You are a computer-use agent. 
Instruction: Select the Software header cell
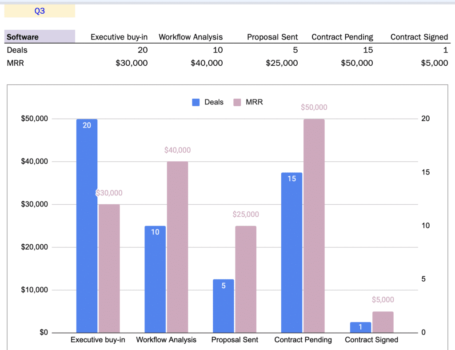tap(40, 37)
